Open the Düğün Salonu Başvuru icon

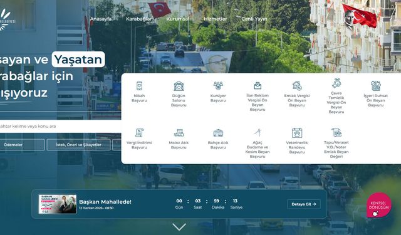coord(179,86)
